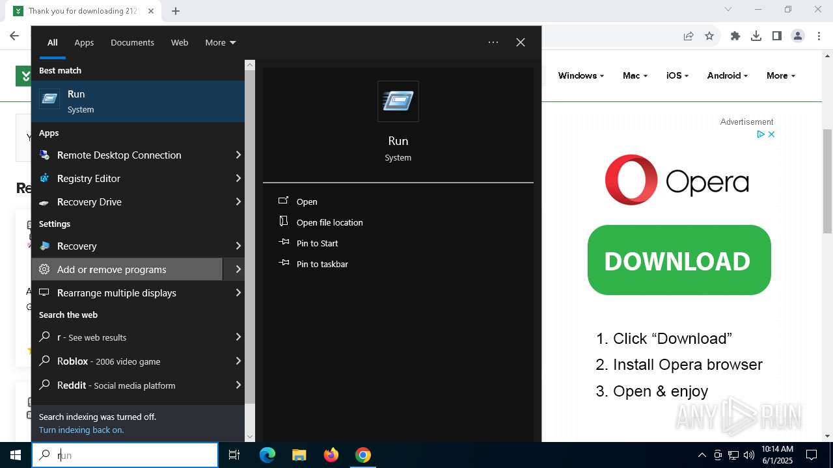Open Remote Desktop Connection result

point(132,155)
